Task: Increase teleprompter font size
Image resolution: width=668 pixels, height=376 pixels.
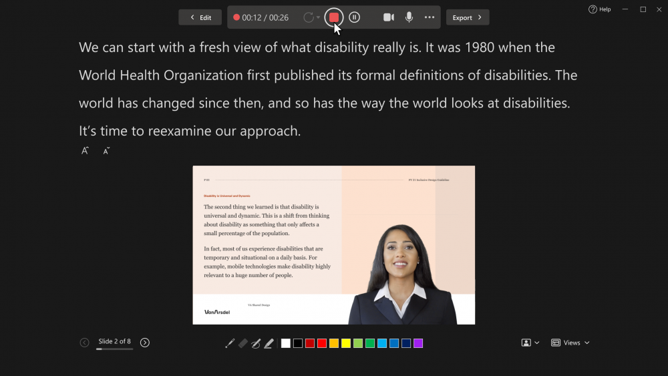Action: (86, 151)
